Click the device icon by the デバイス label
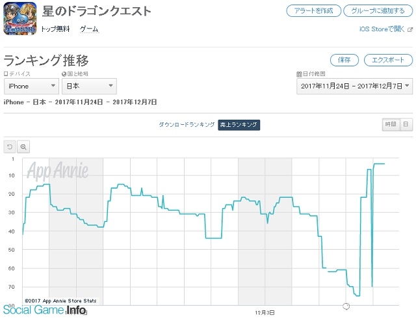The width and height of the screenshot is (416, 318). 6,74
